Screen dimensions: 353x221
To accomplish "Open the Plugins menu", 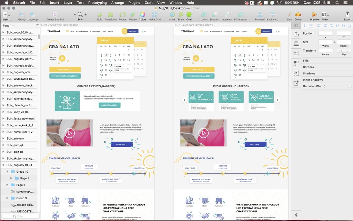I will tap(134, 3).
